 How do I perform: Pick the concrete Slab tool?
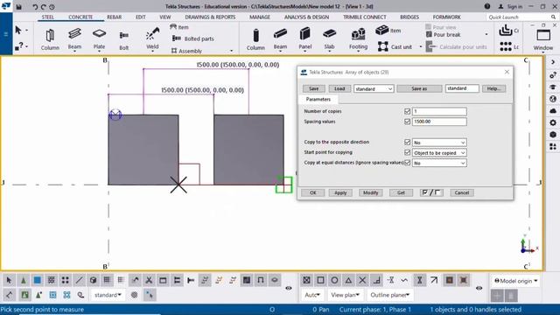click(329, 38)
